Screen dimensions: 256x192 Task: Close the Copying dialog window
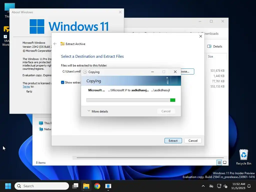pyautogui.click(x=175, y=72)
